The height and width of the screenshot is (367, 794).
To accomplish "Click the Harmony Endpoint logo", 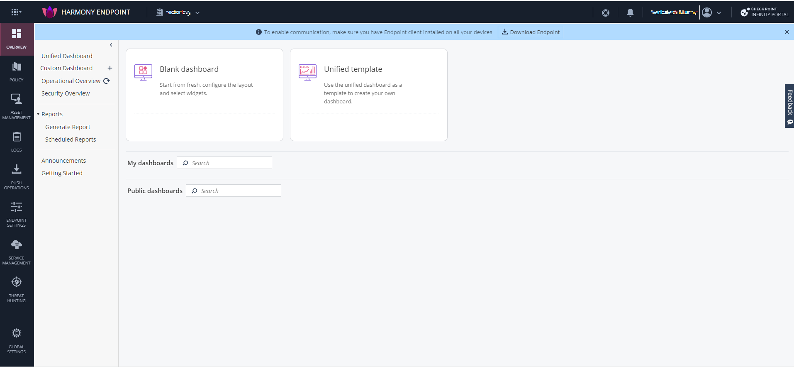I will (x=49, y=12).
